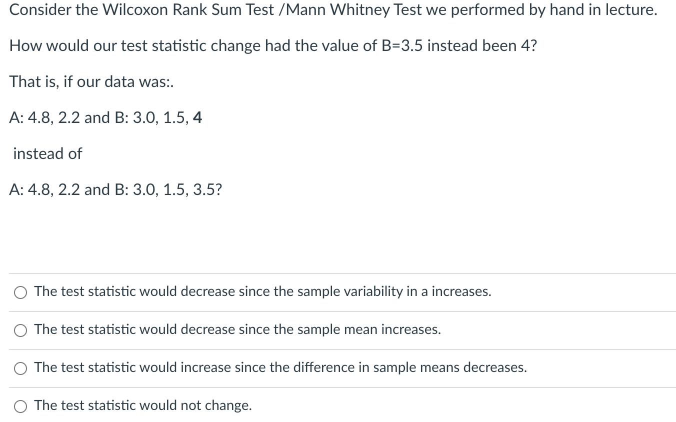The height and width of the screenshot is (422, 676).
Task: Select the radio circle beside the second option
Action: pyautogui.click(x=20, y=330)
